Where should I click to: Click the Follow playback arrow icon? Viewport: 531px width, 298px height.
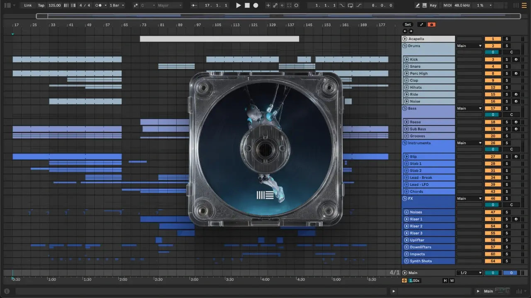click(x=194, y=5)
